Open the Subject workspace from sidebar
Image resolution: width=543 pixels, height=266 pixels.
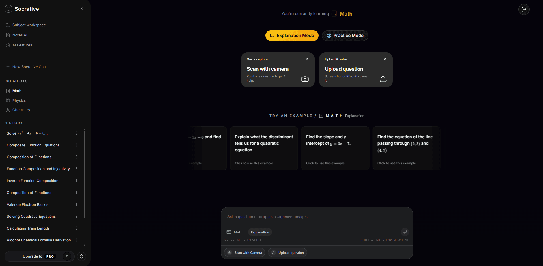click(29, 25)
